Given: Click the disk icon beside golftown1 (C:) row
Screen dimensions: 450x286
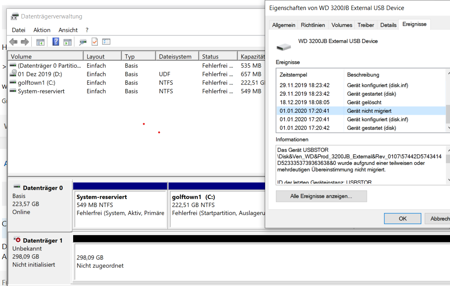Looking at the screenshot, I should click(13, 82).
